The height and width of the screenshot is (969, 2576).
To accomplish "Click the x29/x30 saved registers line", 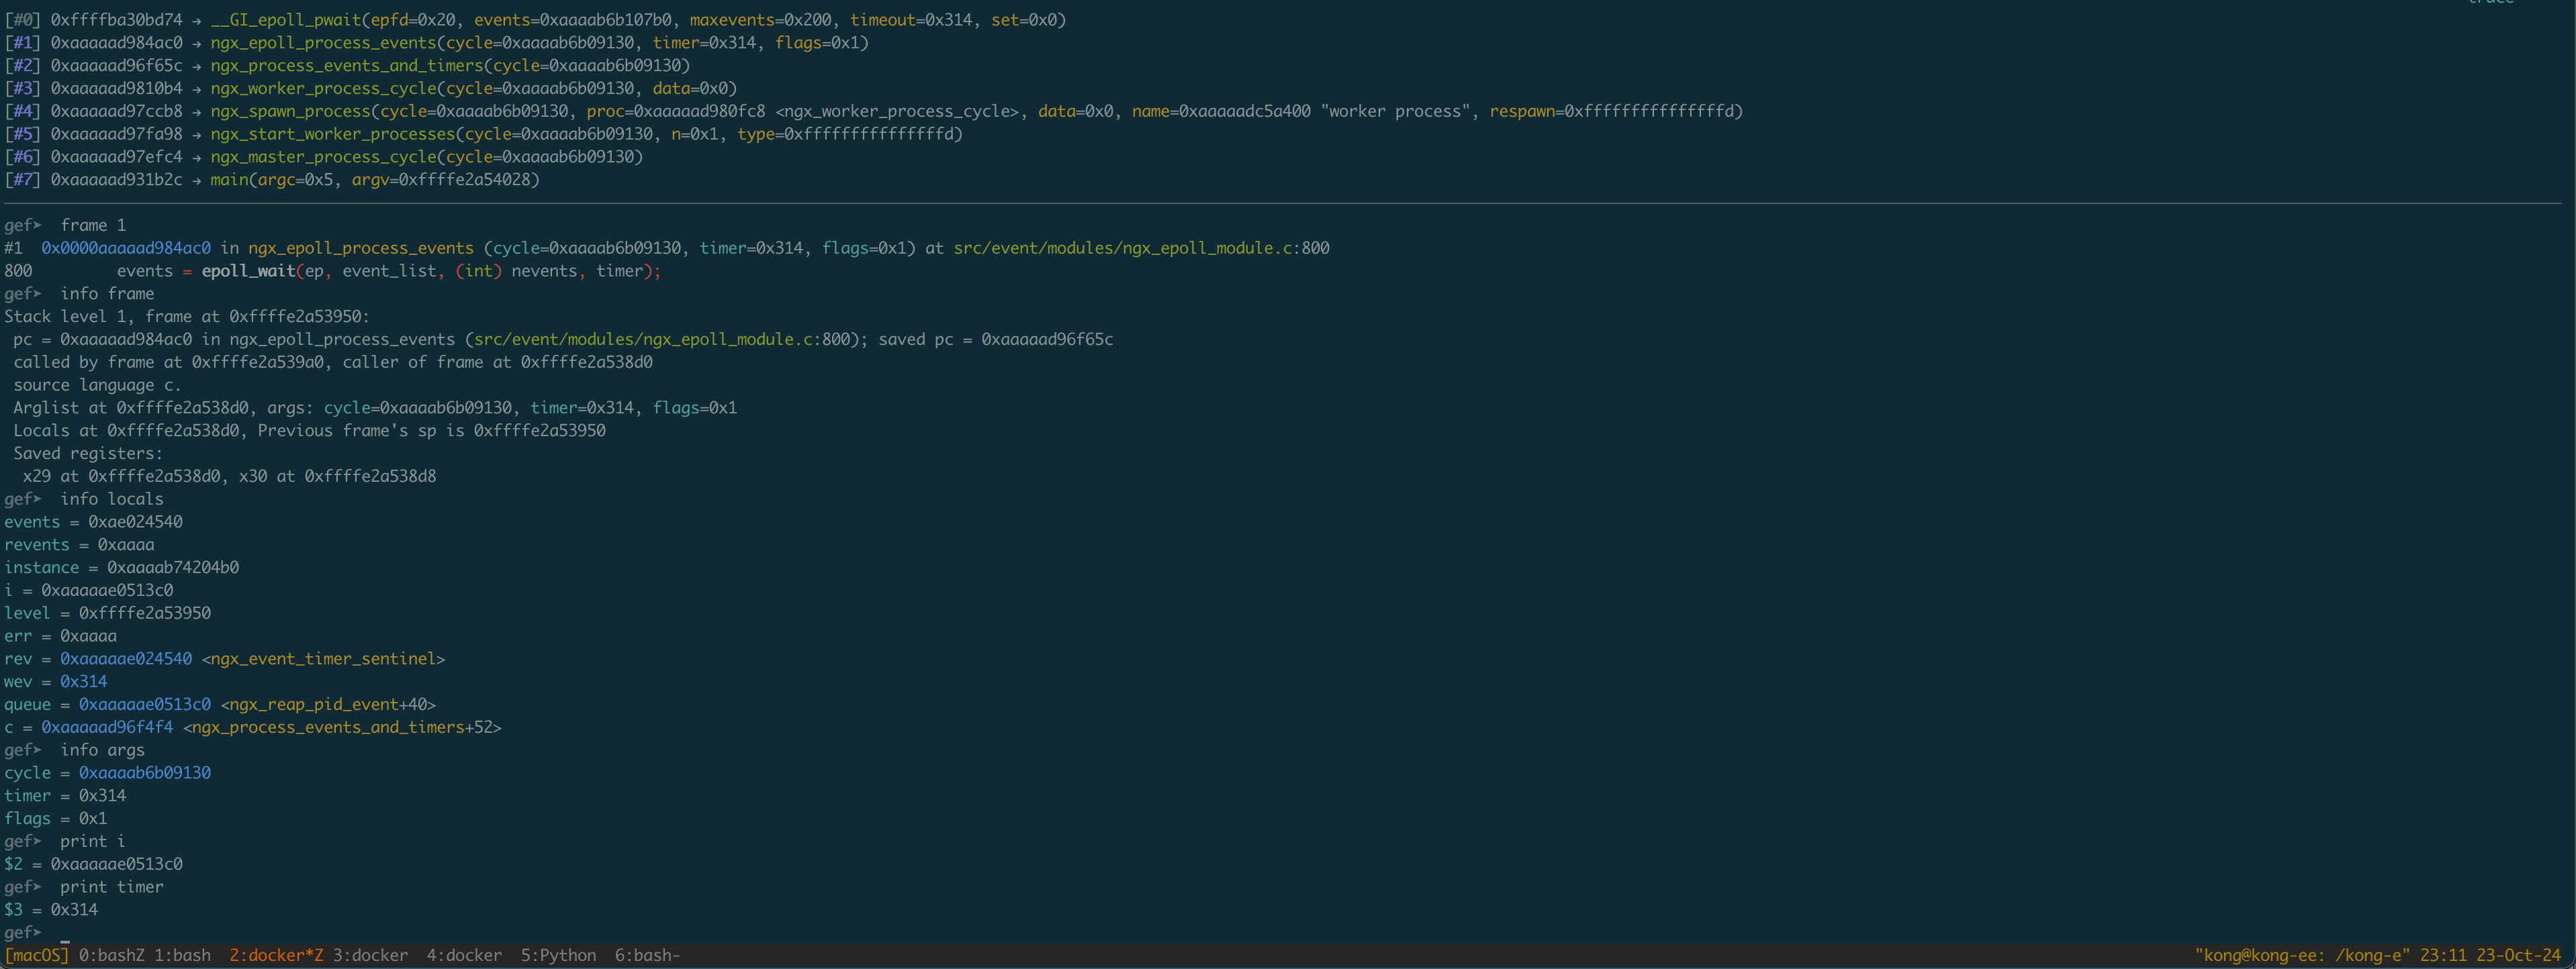I will pyautogui.click(x=229, y=478).
